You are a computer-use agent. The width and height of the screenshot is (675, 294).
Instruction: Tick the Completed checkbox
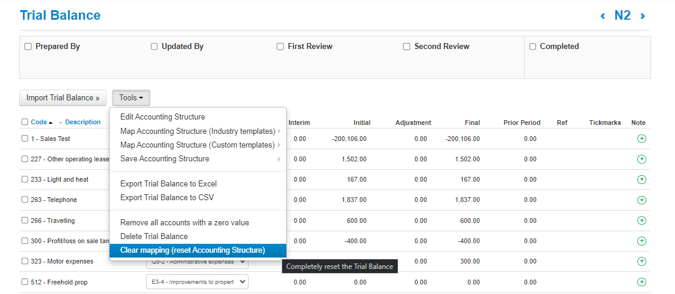pos(532,47)
